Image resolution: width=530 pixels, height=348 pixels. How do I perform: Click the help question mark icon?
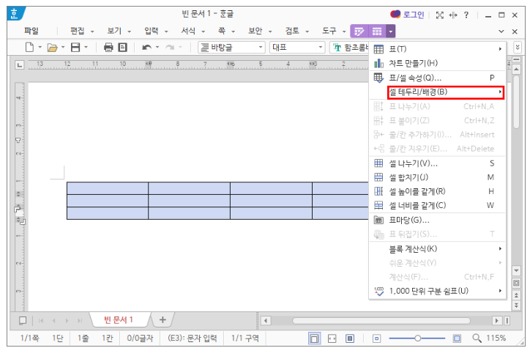466,14
